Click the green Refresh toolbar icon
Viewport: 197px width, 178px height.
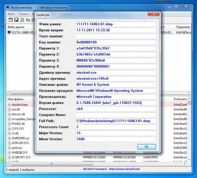(22, 20)
